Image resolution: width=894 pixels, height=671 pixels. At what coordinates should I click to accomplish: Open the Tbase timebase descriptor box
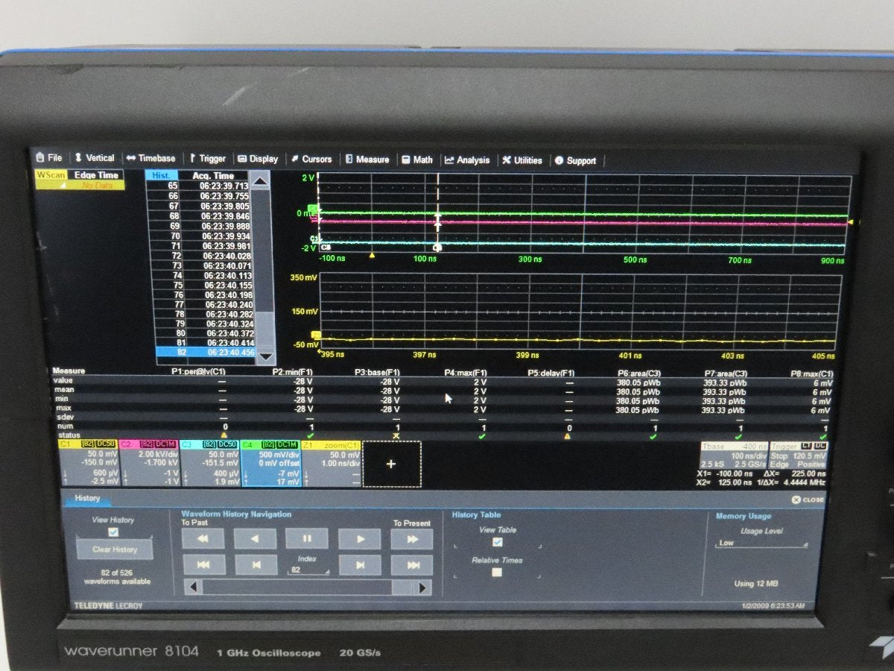point(734,456)
